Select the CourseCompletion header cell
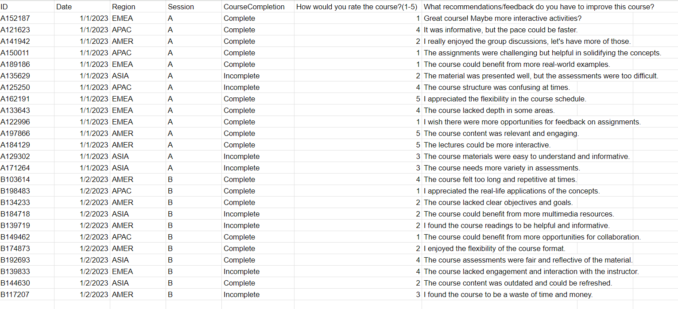678x309 pixels. pos(257,7)
